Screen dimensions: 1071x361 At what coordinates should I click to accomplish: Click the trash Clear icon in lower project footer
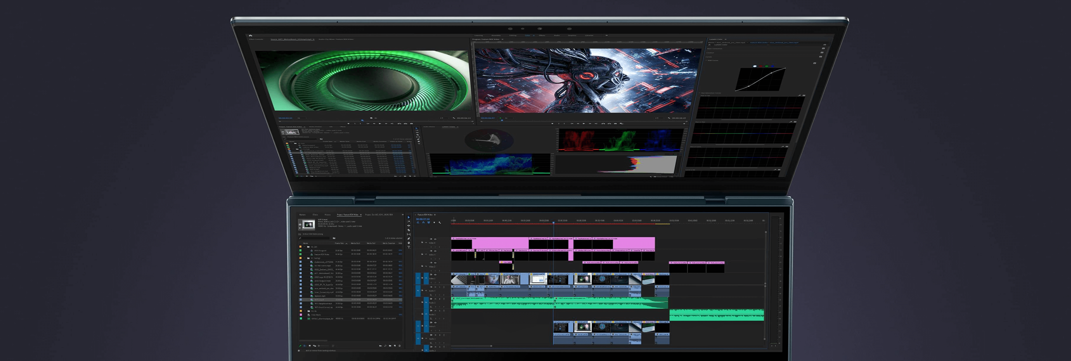(x=399, y=346)
